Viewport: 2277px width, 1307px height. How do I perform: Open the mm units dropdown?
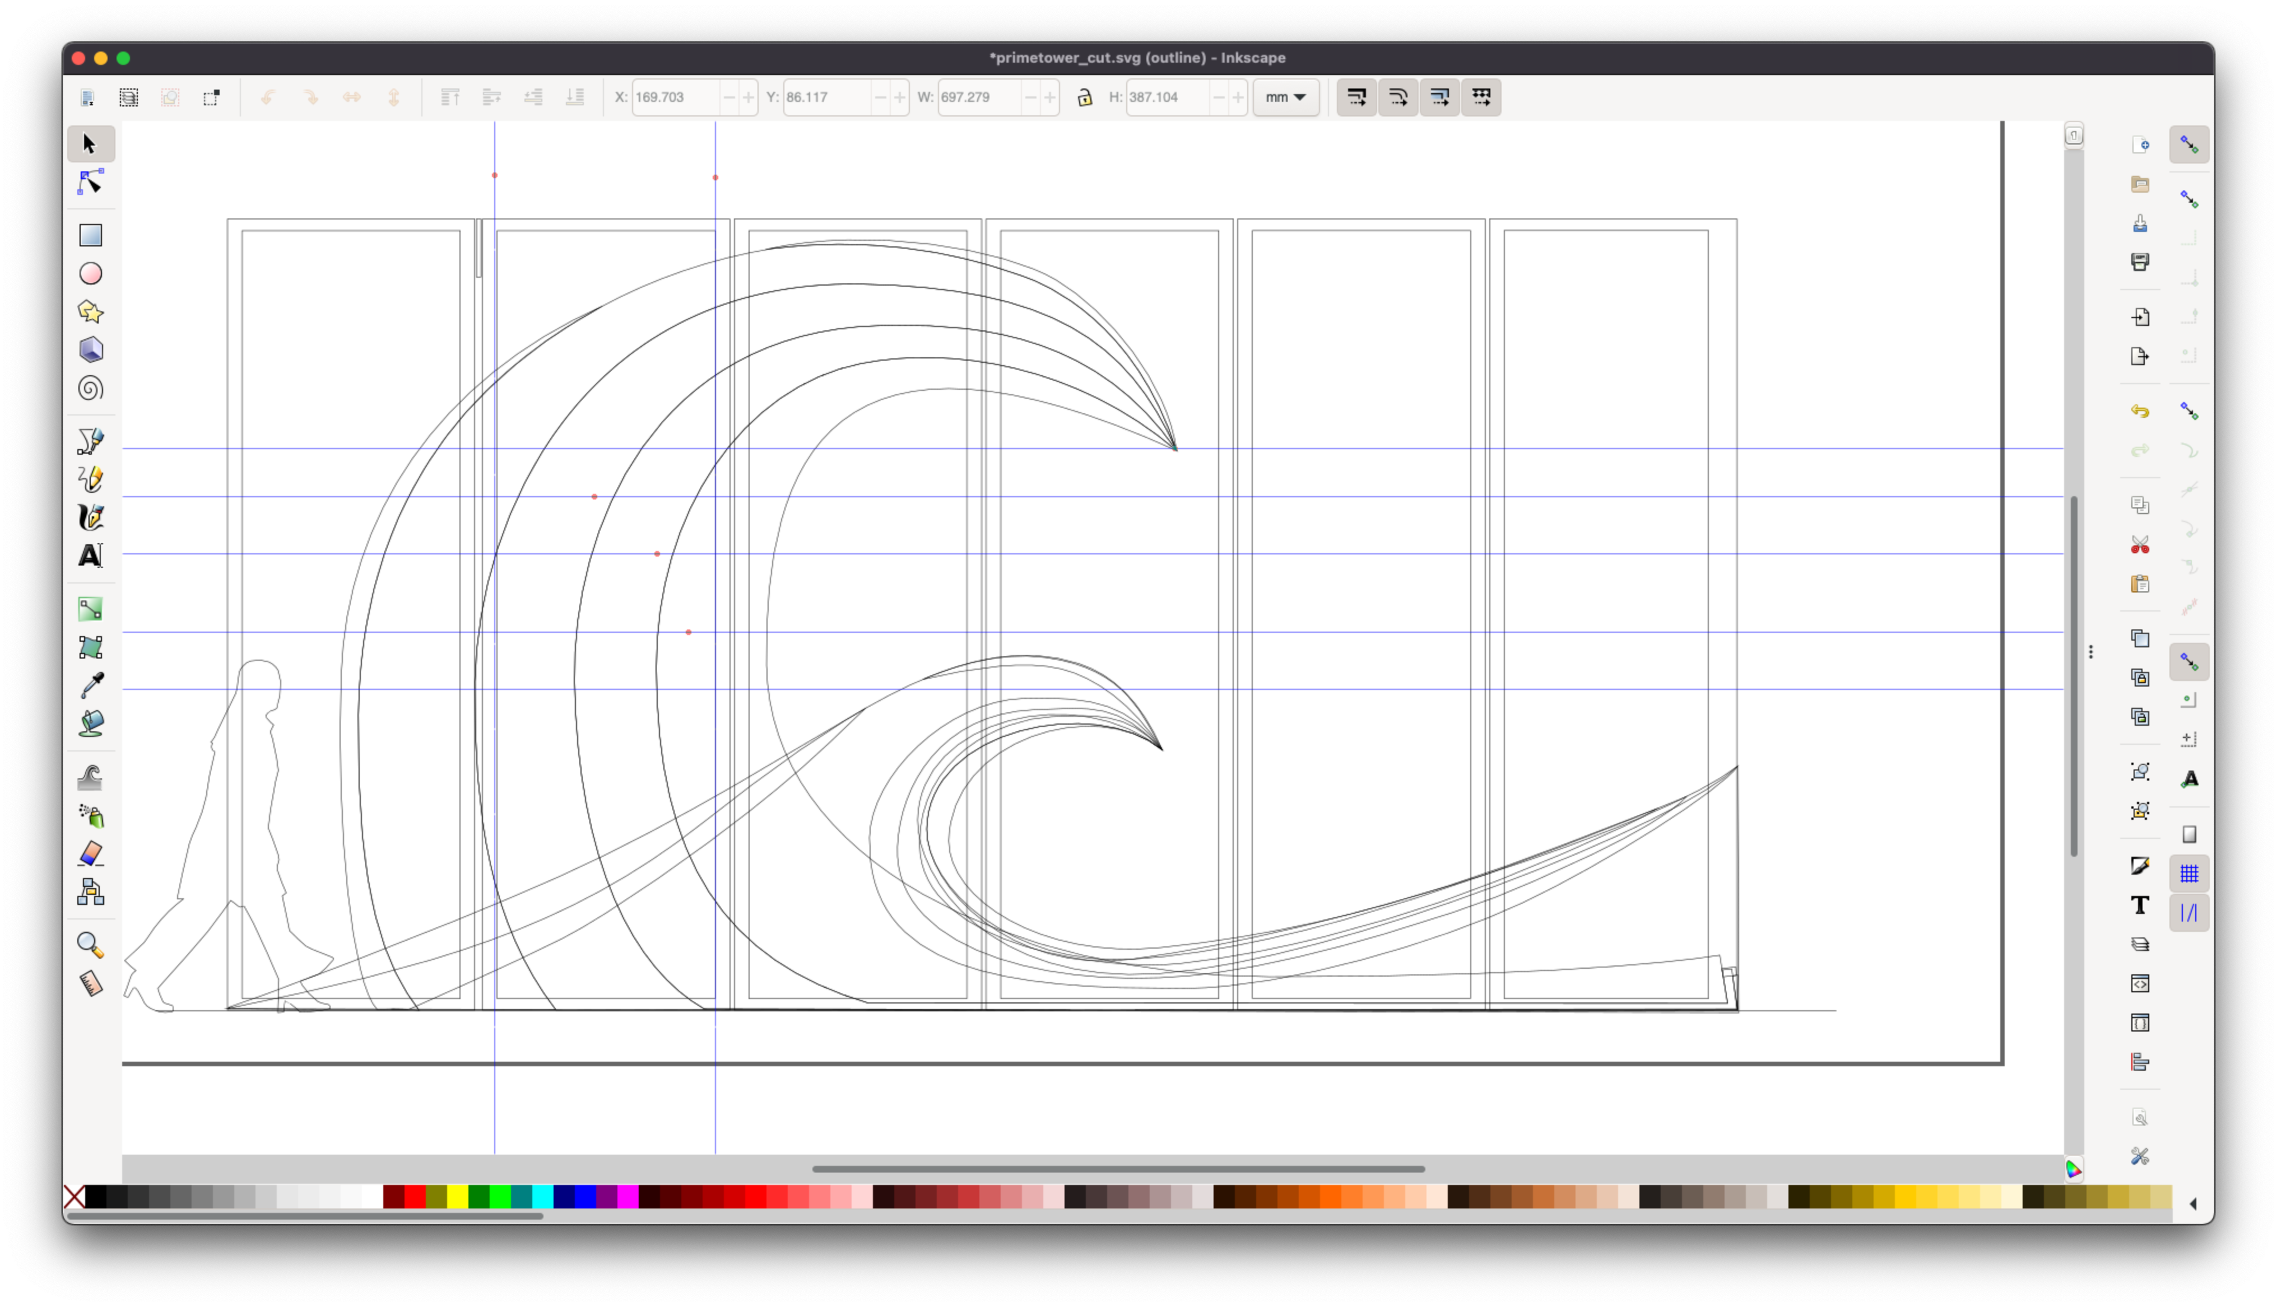point(1286,97)
